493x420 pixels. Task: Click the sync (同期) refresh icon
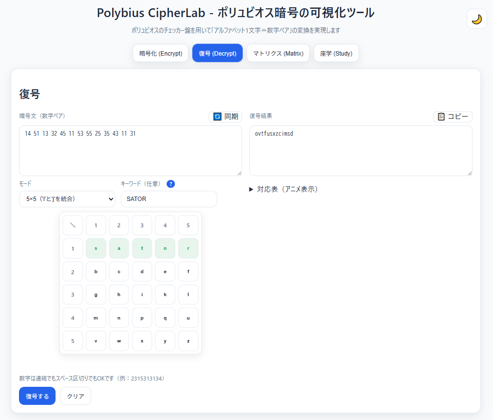tap(217, 117)
